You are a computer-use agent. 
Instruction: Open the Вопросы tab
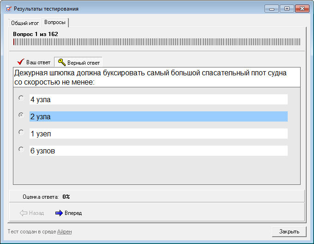55,22
